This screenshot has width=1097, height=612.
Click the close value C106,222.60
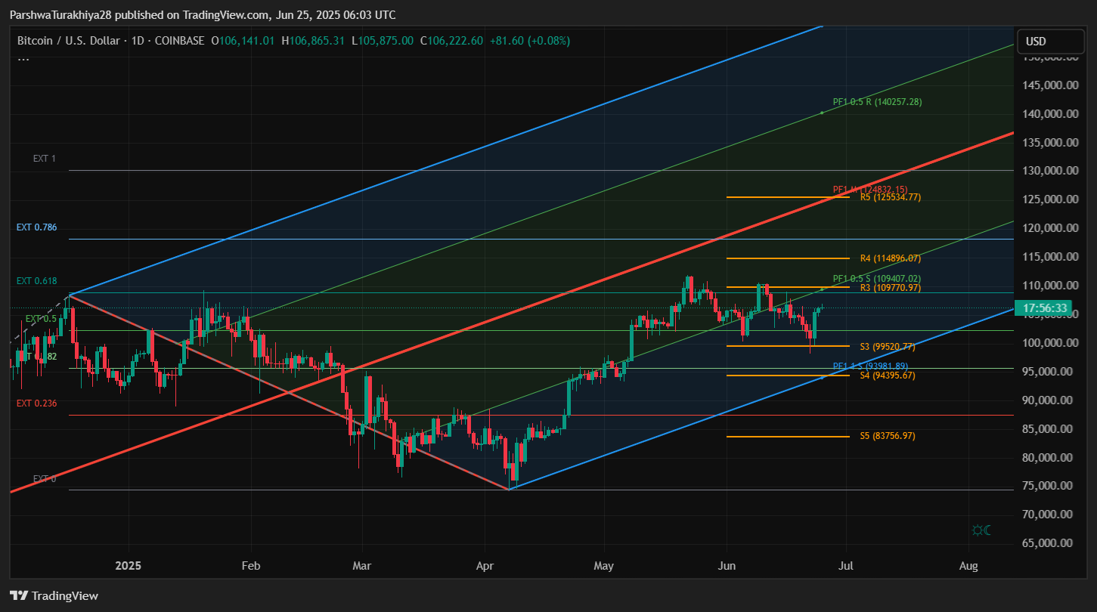coord(451,41)
